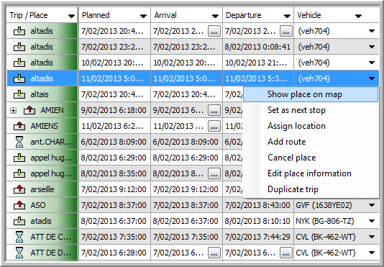Click the hourglass icon beside ATT DE D…

pos(19,253)
